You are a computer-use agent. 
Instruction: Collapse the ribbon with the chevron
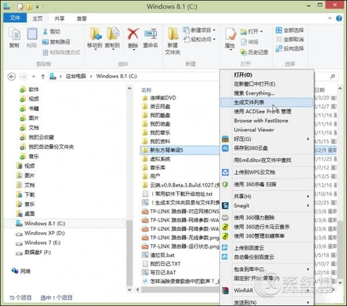pos(330,19)
